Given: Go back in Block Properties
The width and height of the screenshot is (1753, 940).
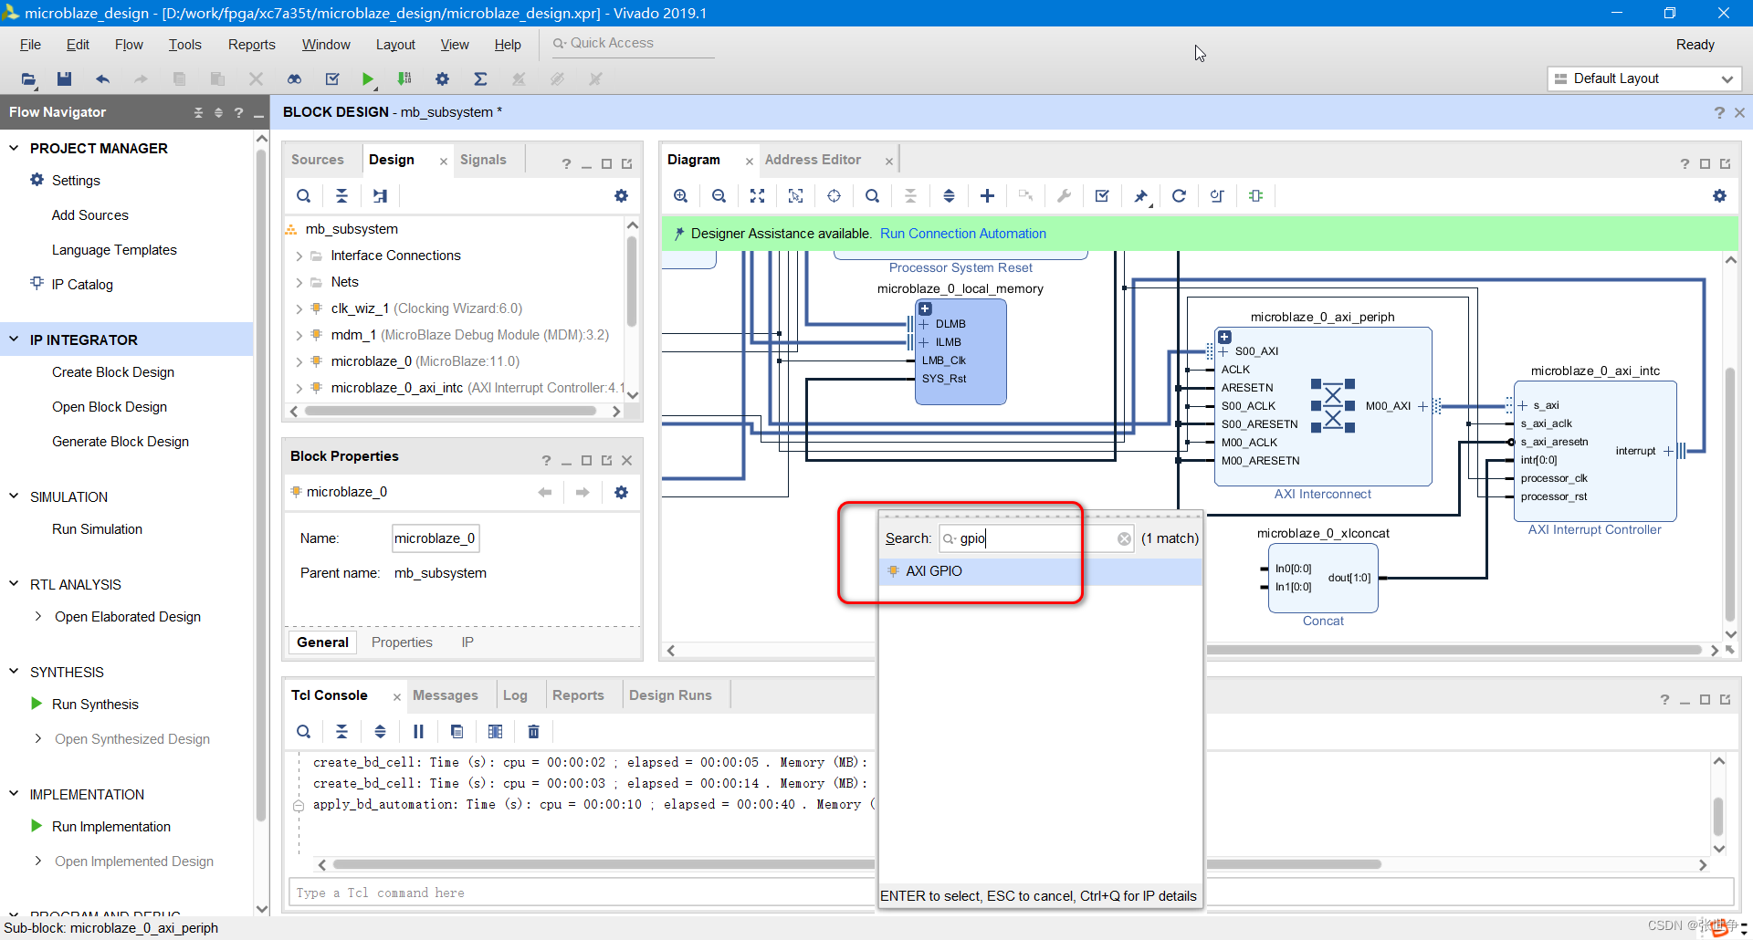Looking at the screenshot, I should (x=545, y=492).
